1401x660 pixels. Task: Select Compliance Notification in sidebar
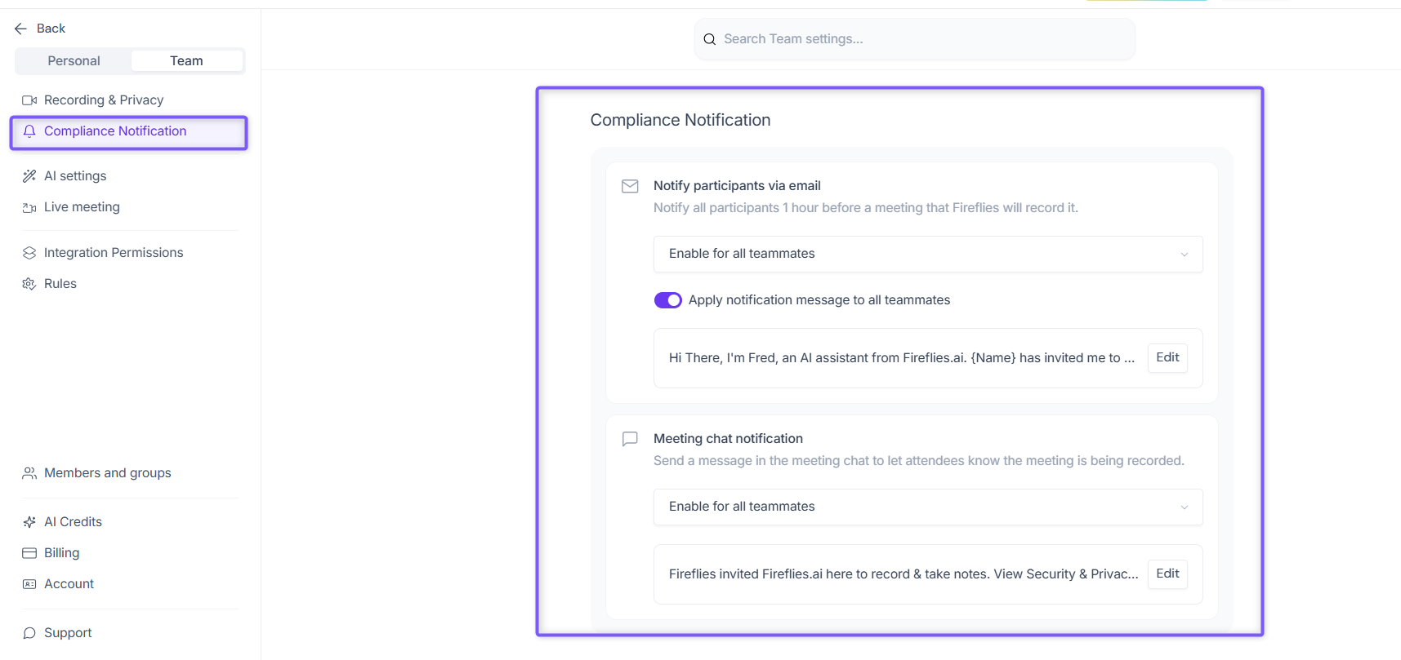(x=128, y=132)
